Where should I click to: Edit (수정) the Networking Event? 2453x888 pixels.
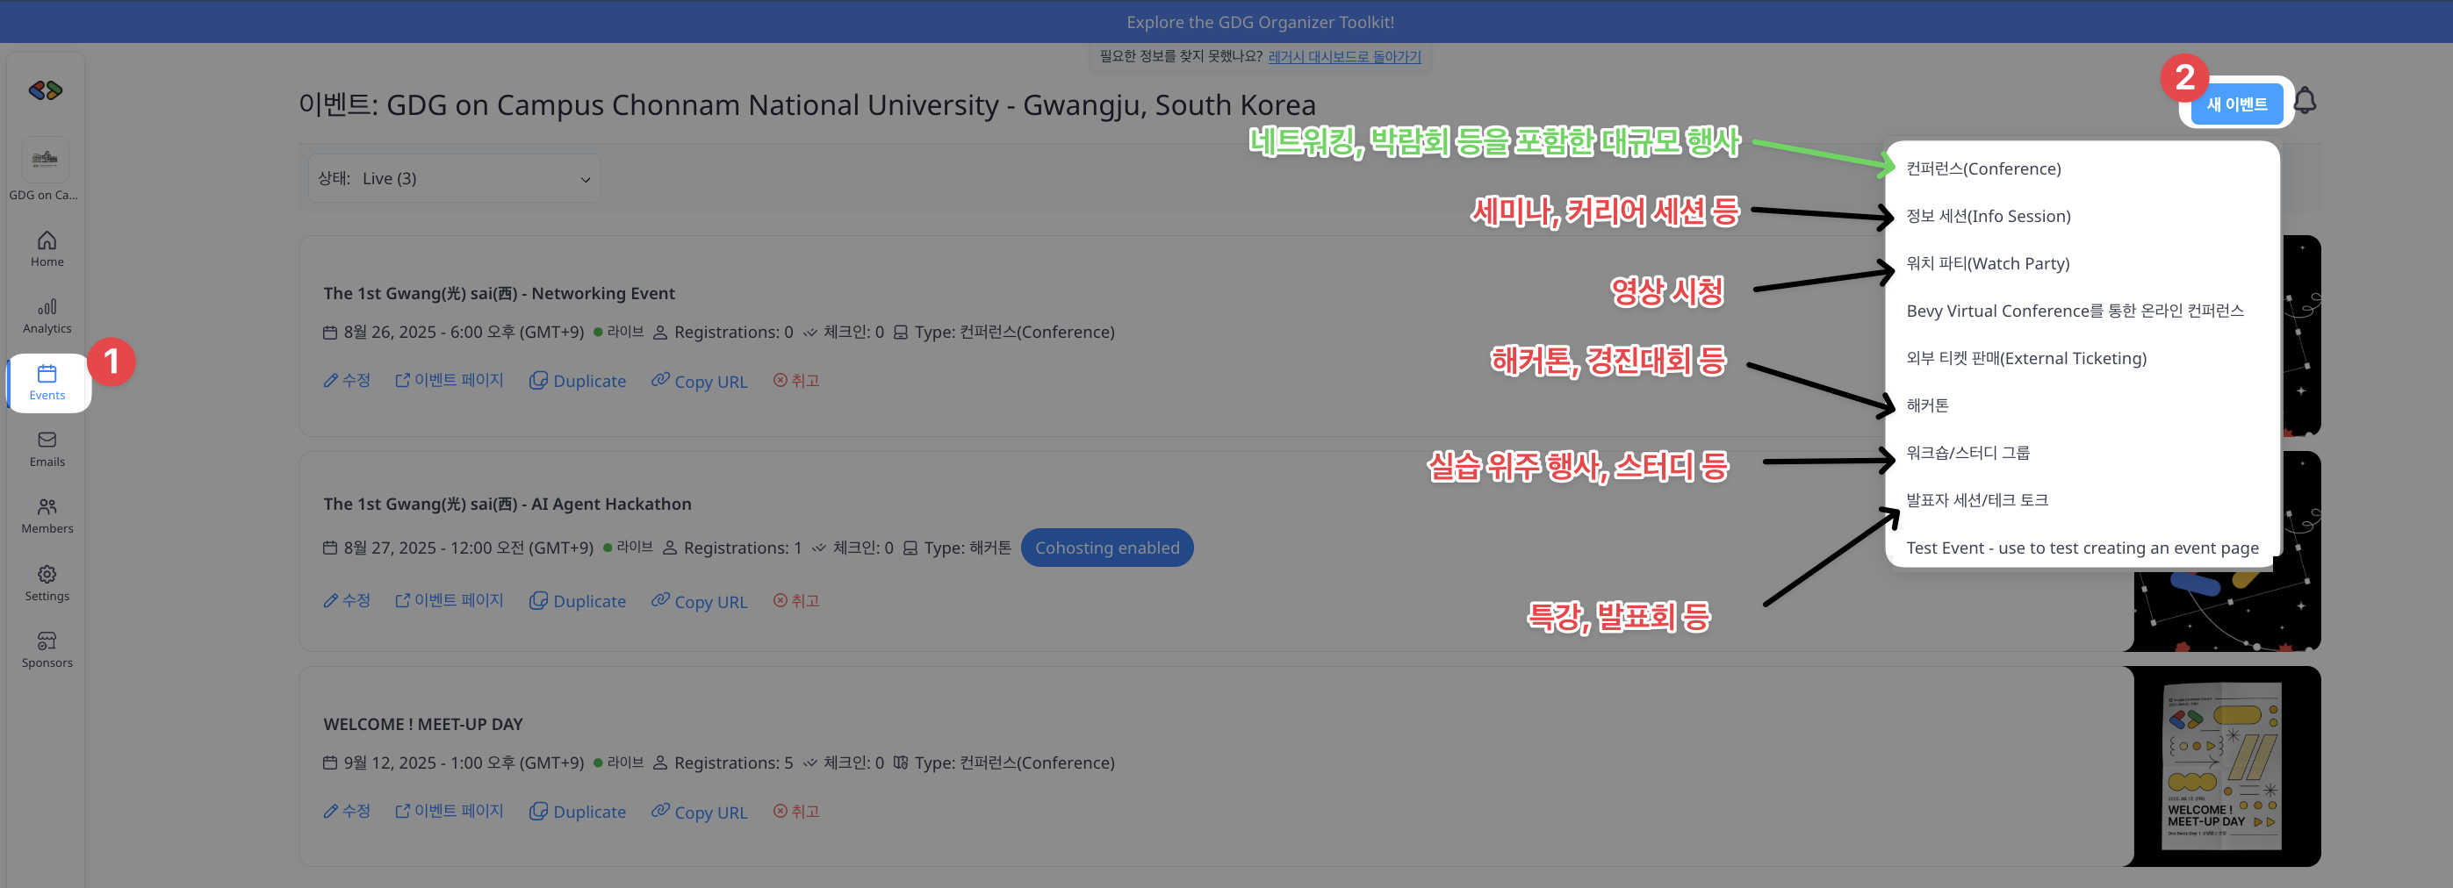pyautogui.click(x=347, y=380)
